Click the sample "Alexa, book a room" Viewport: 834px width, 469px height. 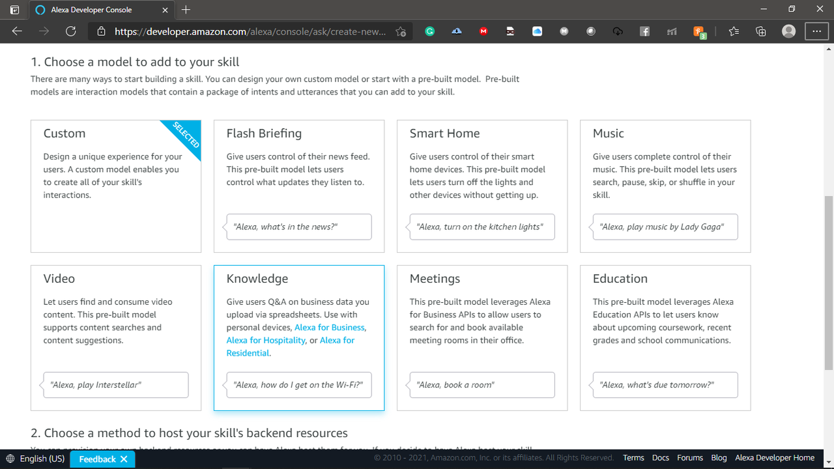coord(482,385)
